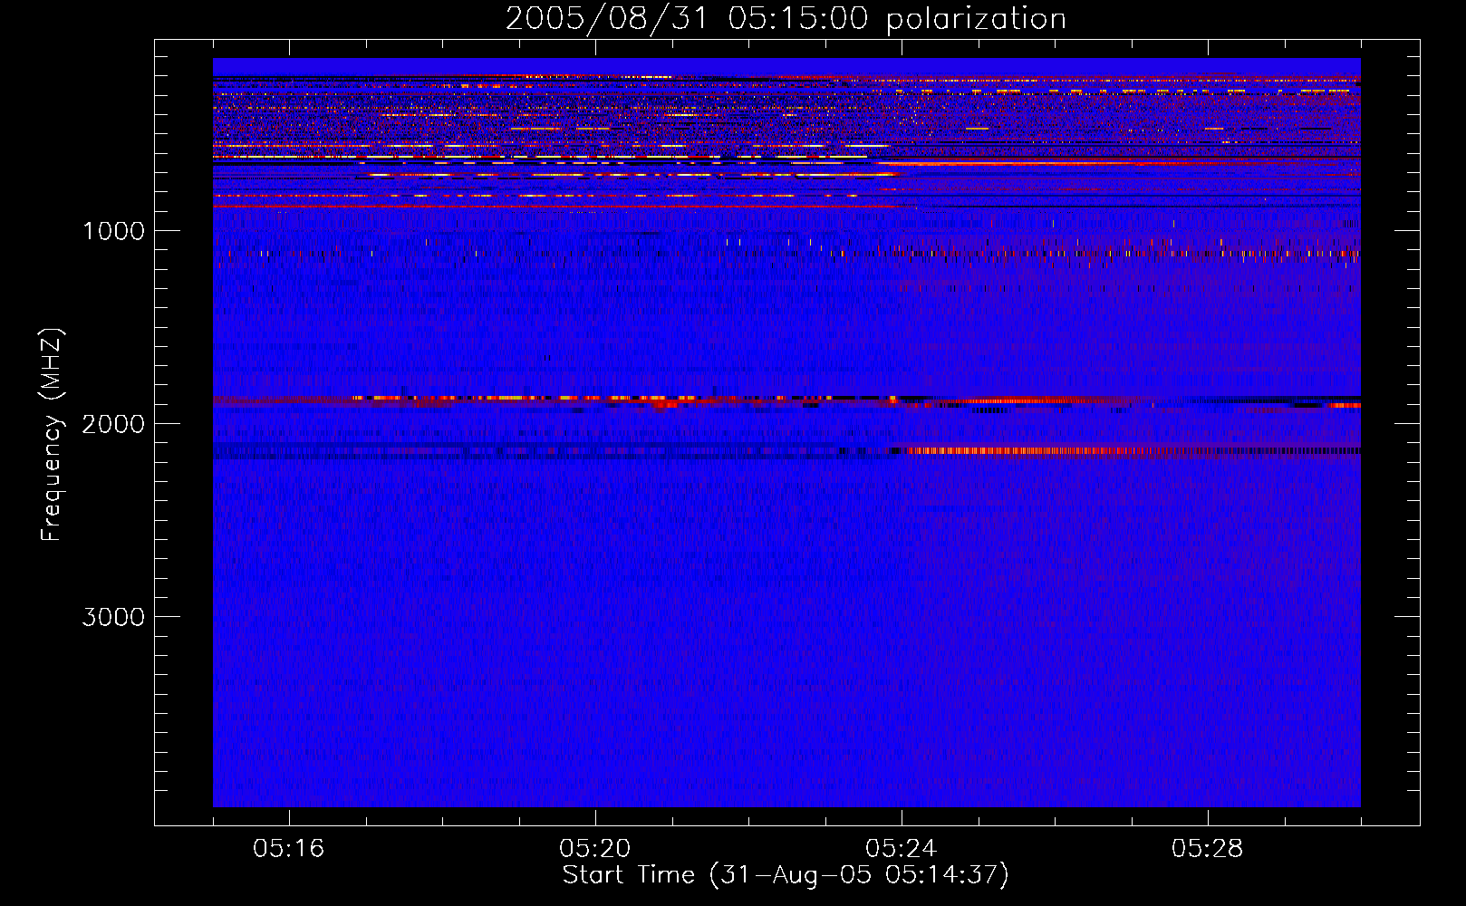Click the 2000 frequency axis label
Image resolution: width=1466 pixels, height=906 pixels.
(x=113, y=424)
